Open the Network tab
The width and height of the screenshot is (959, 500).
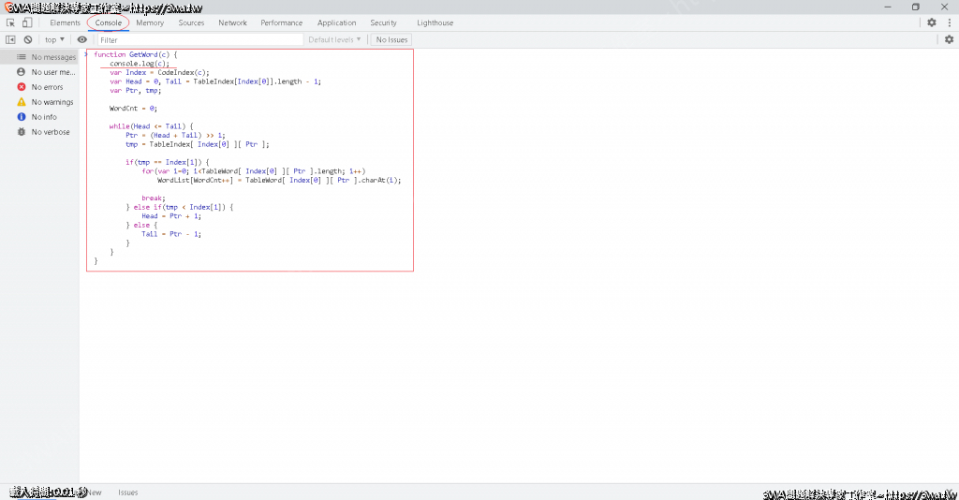(232, 22)
